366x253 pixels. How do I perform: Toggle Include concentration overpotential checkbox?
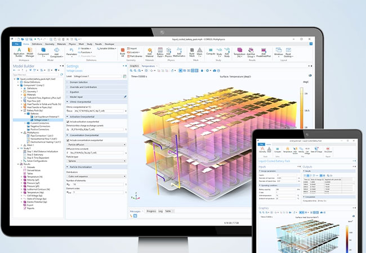68,140
